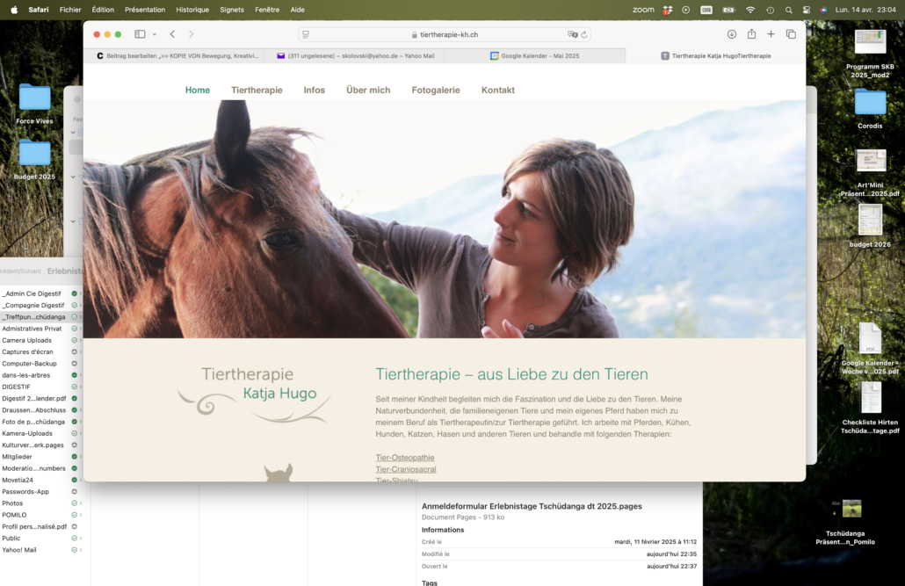The height and width of the screenshot is (586, 905).
Task: Switch to the Google Kalender tab
Action: click(x=534, y=56)
